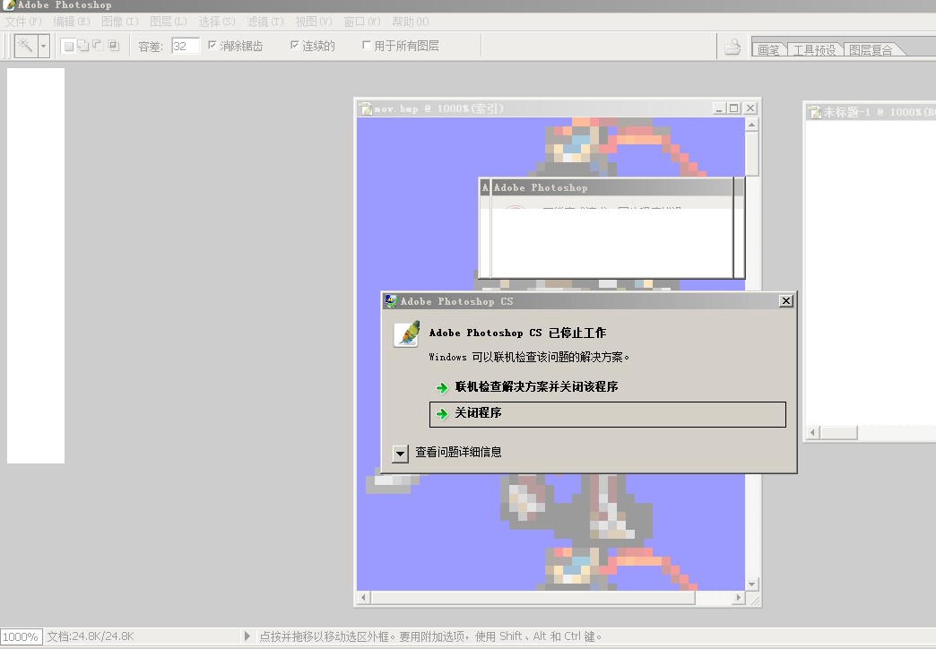This screenshot has height=649, width=936.
Task: Click the status bar hint starting 点按并拖移
Action: (431, 636)
